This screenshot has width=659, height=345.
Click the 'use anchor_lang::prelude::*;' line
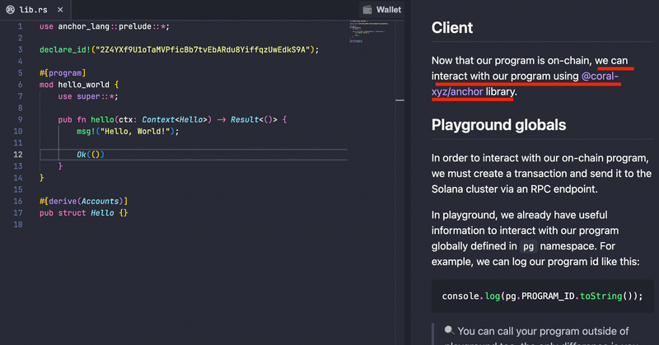coord(105,26)
